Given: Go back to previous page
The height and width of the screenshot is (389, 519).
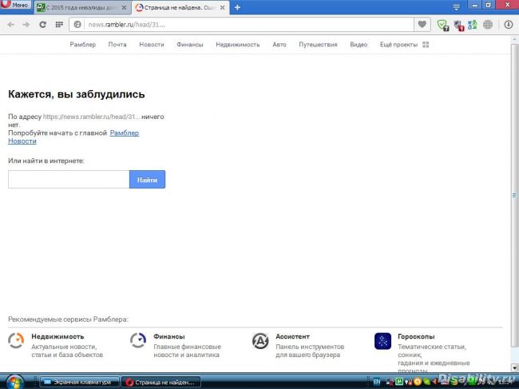Looking at the screenshot, I should coord(10,25).
